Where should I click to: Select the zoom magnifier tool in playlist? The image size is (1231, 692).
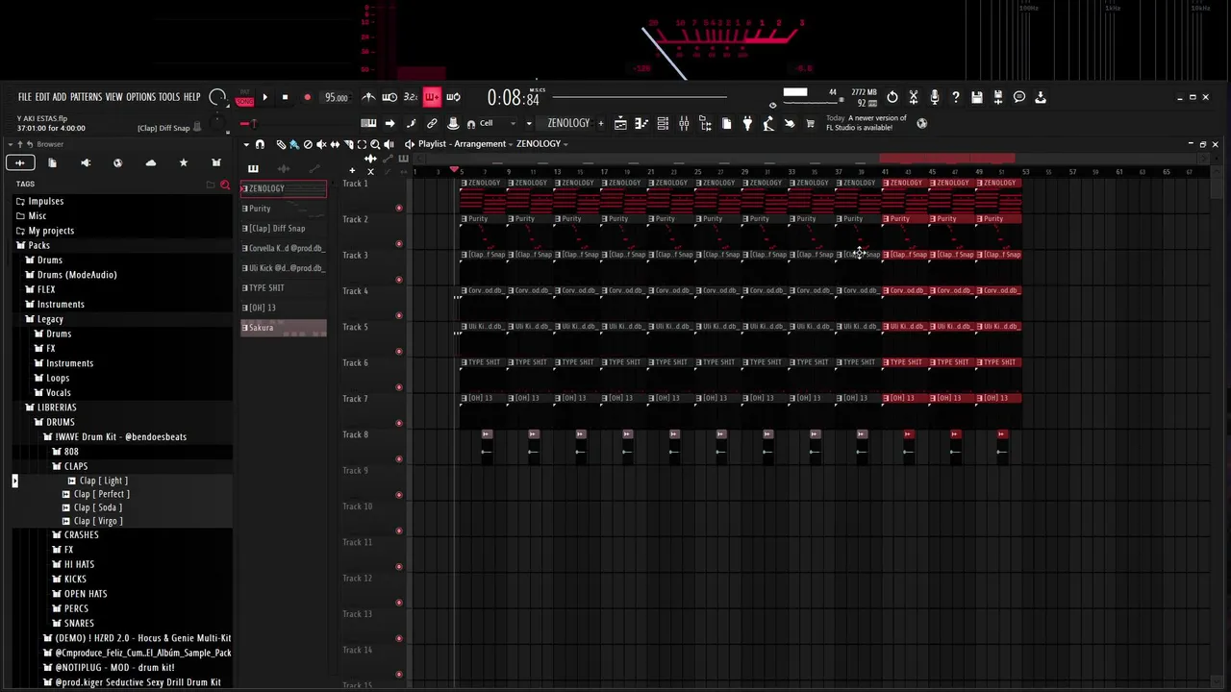click(375, 144)
